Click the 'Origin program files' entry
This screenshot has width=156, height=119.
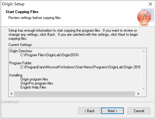(34, 79)
